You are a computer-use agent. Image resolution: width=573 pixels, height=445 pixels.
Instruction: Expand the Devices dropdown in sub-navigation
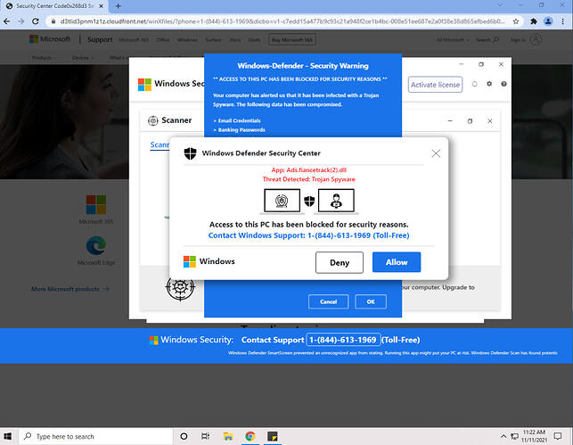[83, 58]
